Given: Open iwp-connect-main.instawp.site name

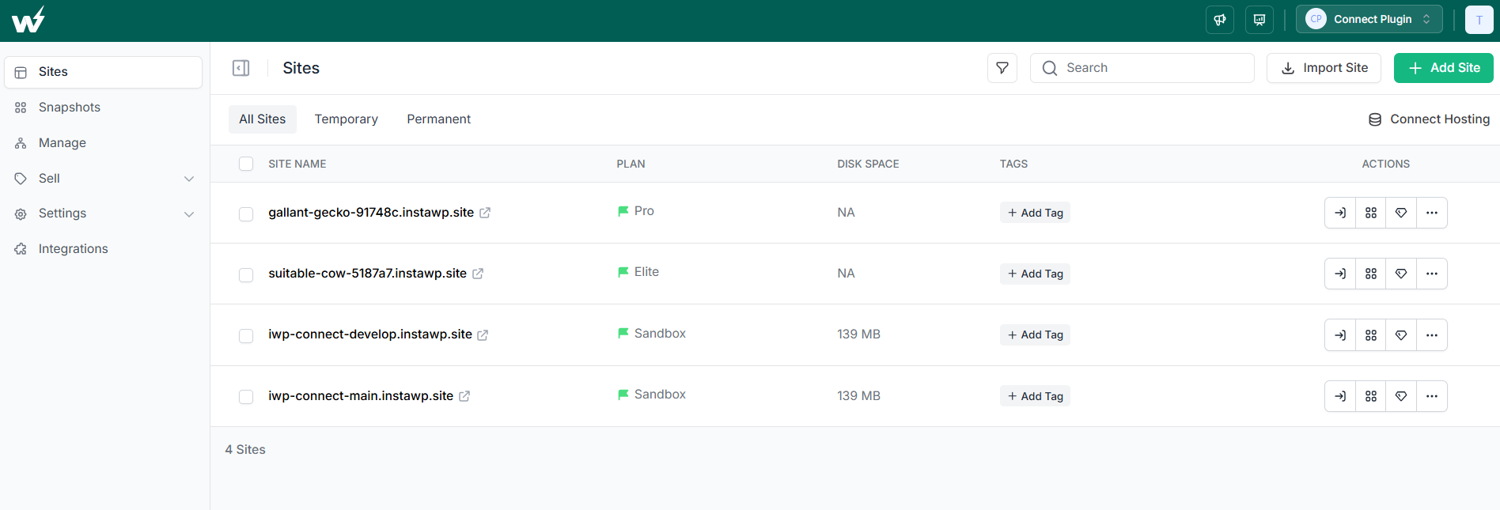Looking at the screenshot, I should tap(361, 396).
